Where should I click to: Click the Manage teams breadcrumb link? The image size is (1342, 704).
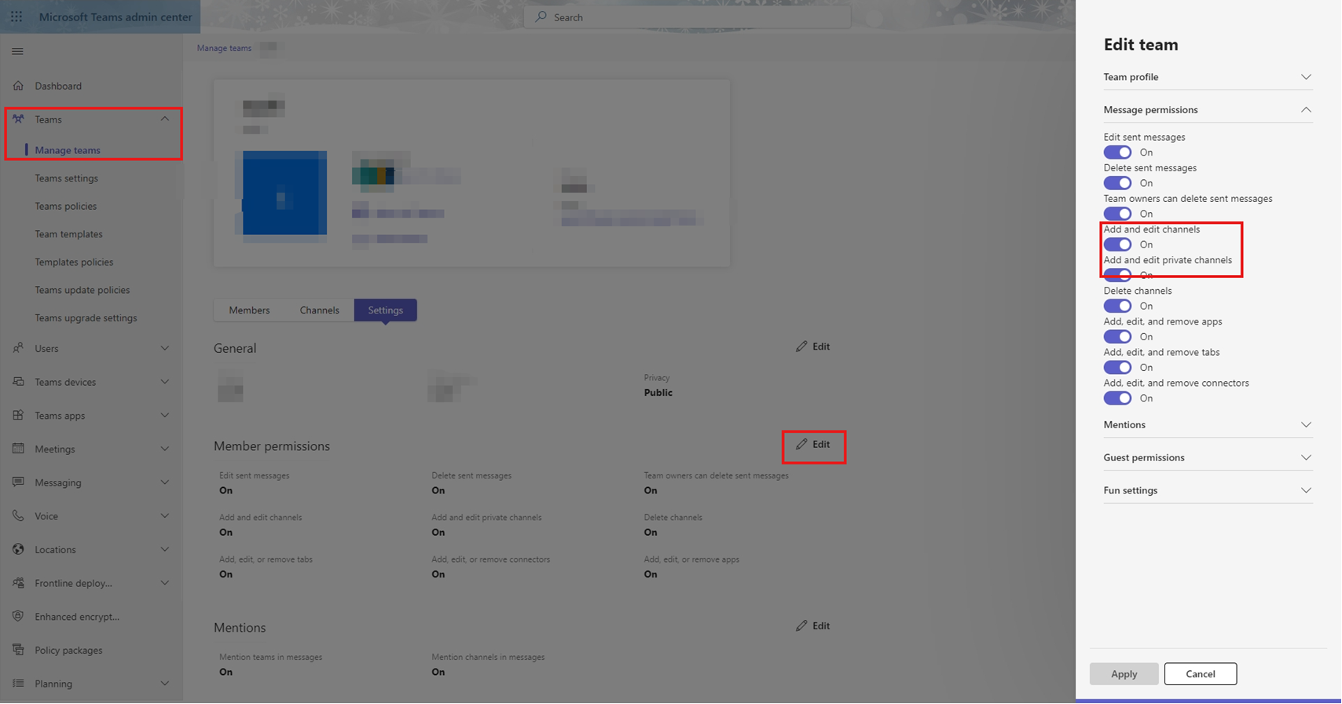[x=224, y=48]
